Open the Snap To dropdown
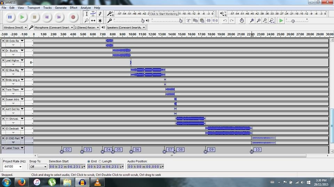This screenshot has width=334, height=187. coord(38,167)
